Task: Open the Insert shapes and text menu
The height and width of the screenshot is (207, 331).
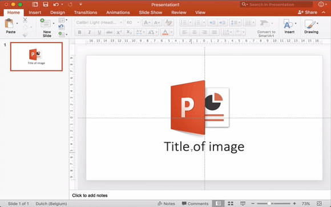Action: (x=289, y=26)
